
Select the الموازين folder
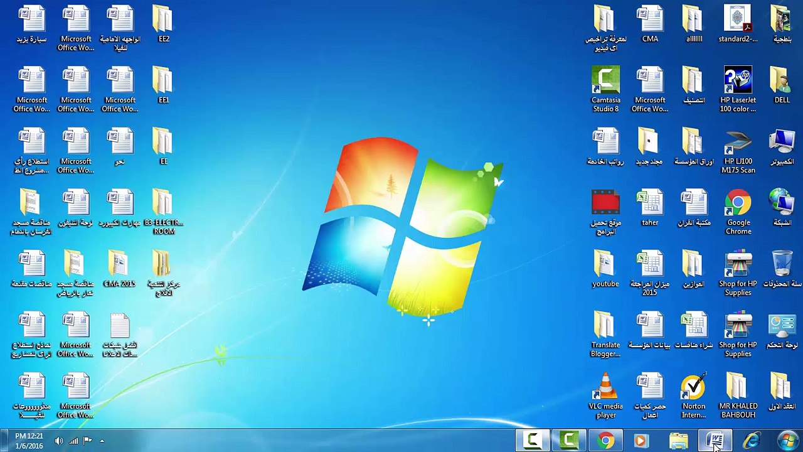[693, 269]
